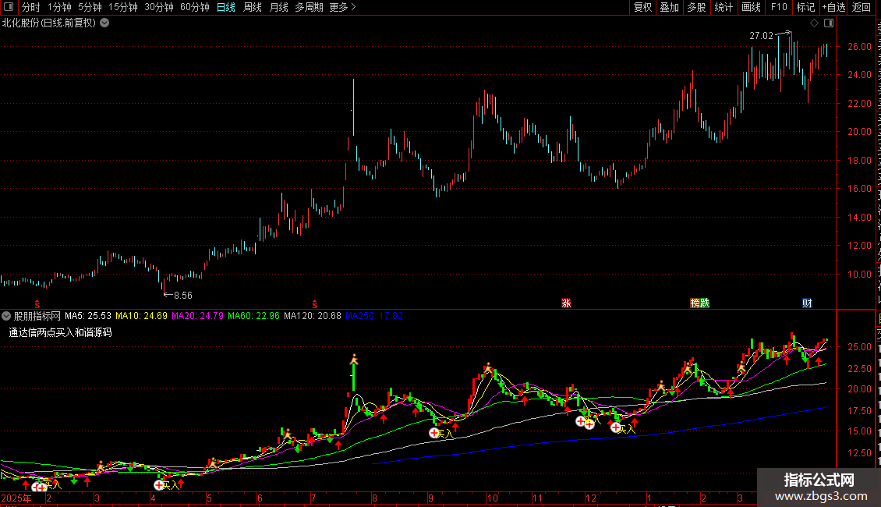Viewport: 881px width, 507px height.
Task: Open the 画线 drawing tools
Action: [751, 7]
